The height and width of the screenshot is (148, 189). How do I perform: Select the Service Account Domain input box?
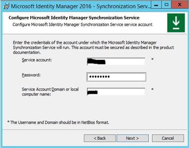(x=116, y=92)
